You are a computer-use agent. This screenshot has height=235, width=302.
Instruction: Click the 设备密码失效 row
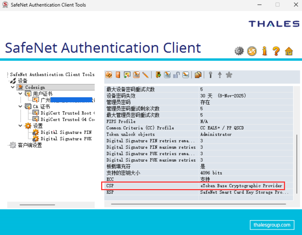click(x=199, y=95)
